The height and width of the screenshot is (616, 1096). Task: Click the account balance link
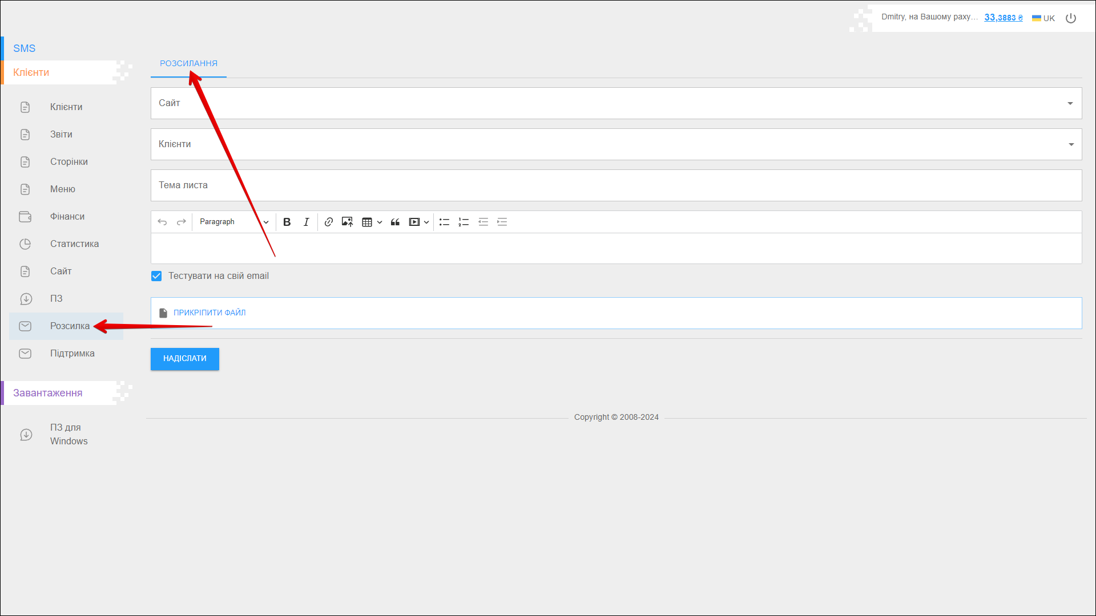pyautogui.click(x=1003, y=18)
